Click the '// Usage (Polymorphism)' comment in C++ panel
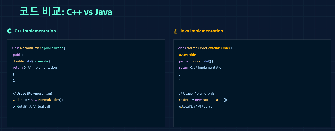 pos(32,93)
